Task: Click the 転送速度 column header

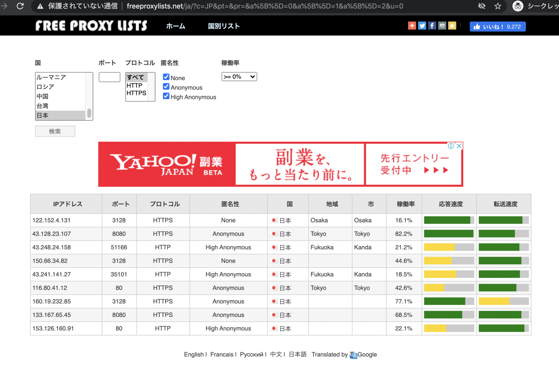Action: [x=504, y=204]
